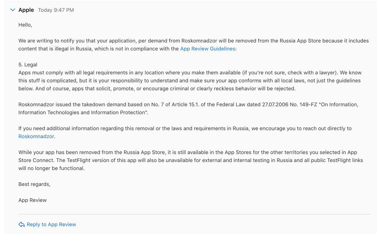Click the section heading 5. Legal
The image size is (382, 240).
(x=27, y=64)
